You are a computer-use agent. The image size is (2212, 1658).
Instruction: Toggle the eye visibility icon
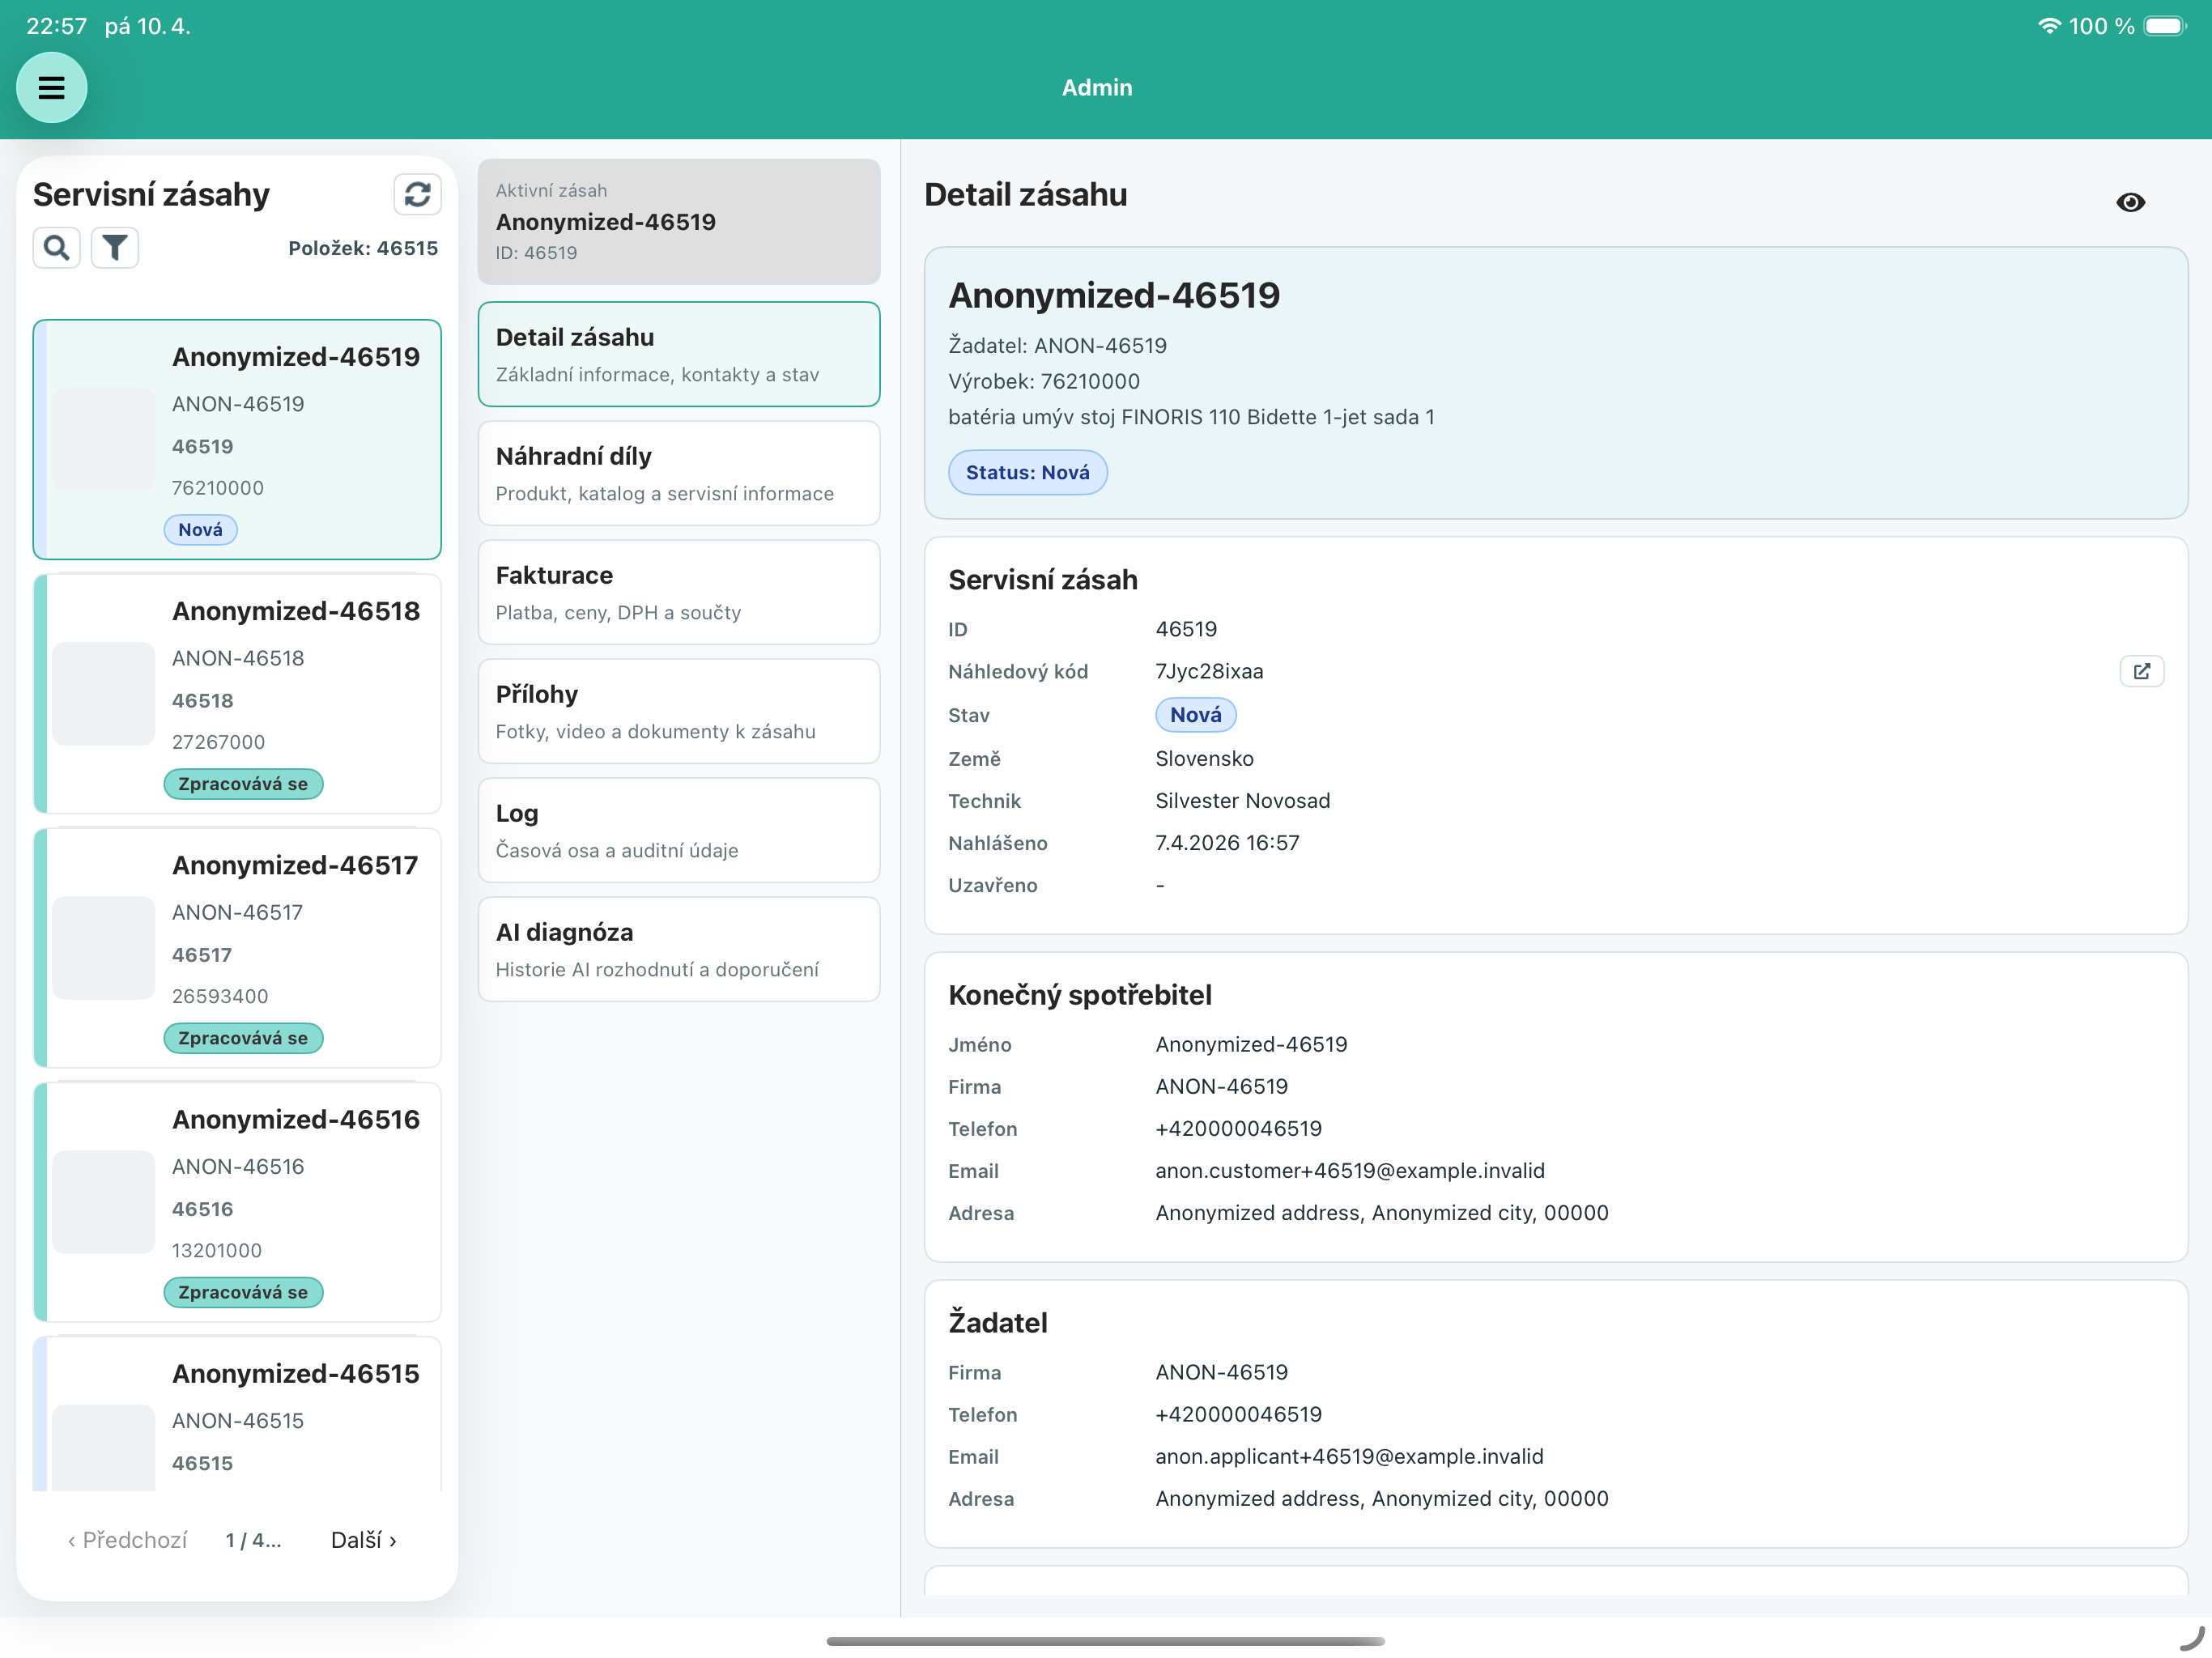tap(2130, 203)
